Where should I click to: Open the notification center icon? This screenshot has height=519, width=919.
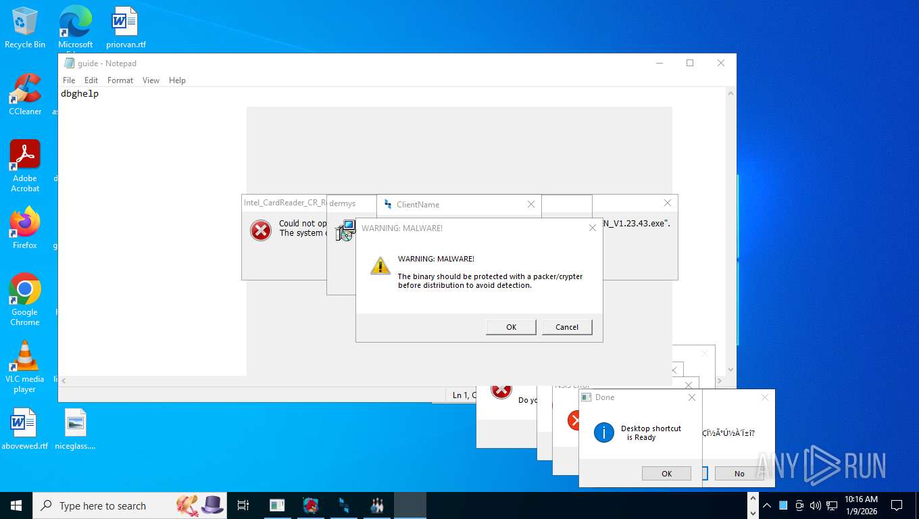point(897,505)
